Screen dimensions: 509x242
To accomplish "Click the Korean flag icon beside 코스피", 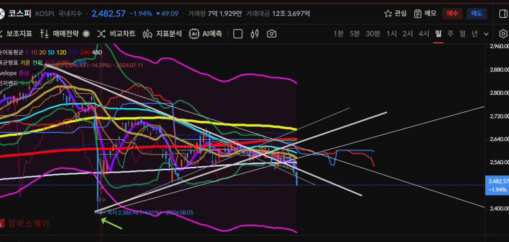I will pos(2,14).
